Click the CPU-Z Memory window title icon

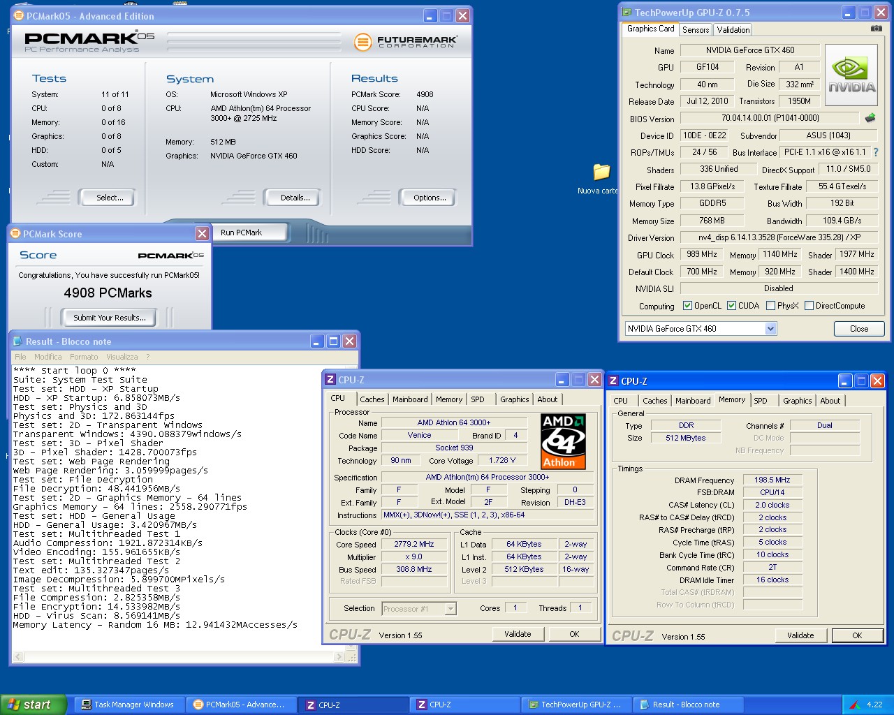point(613,381)
